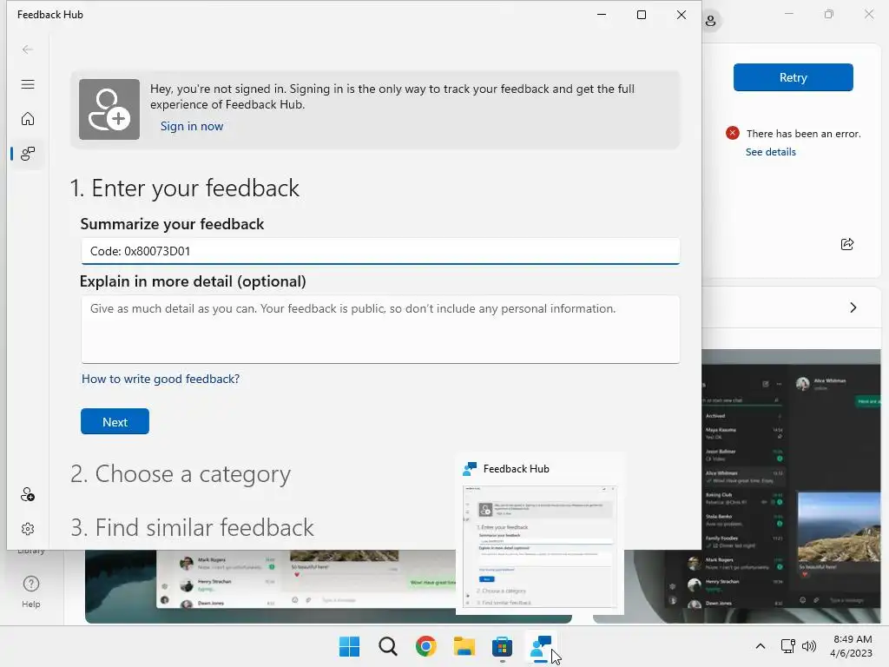Select the Choose a category step heading
Viewport: 889px width, 667px height.
(x=181, y=474)
